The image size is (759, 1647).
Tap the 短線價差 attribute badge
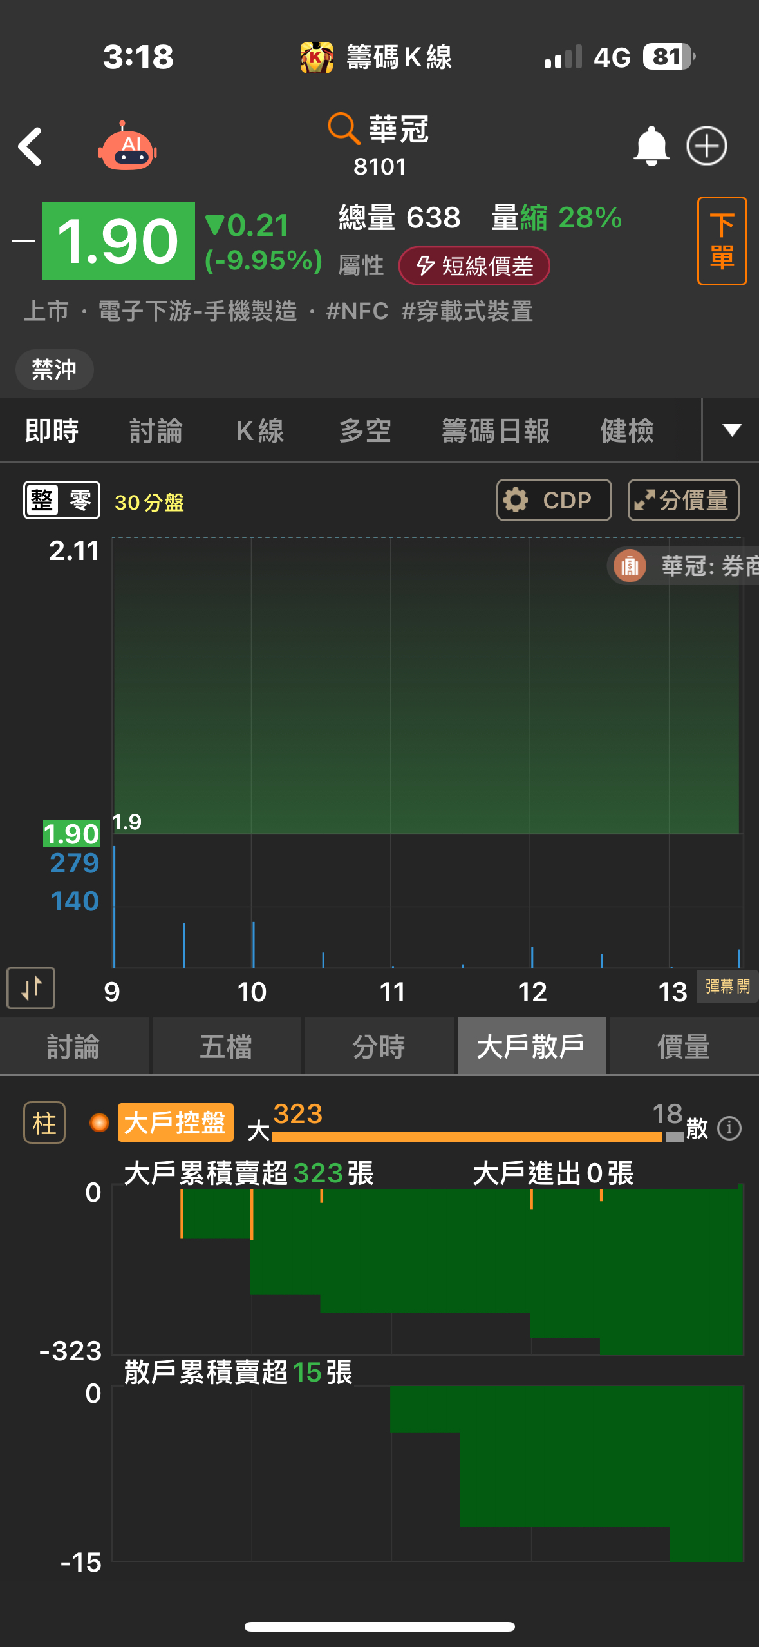point(474,265)
